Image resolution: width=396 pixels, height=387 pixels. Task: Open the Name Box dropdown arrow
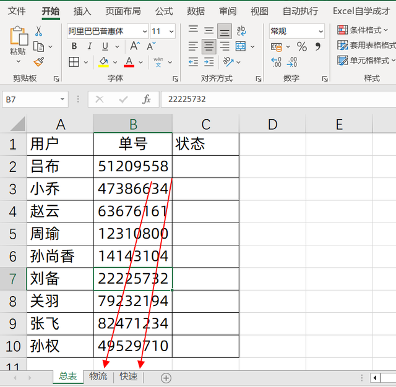[62, 100]
